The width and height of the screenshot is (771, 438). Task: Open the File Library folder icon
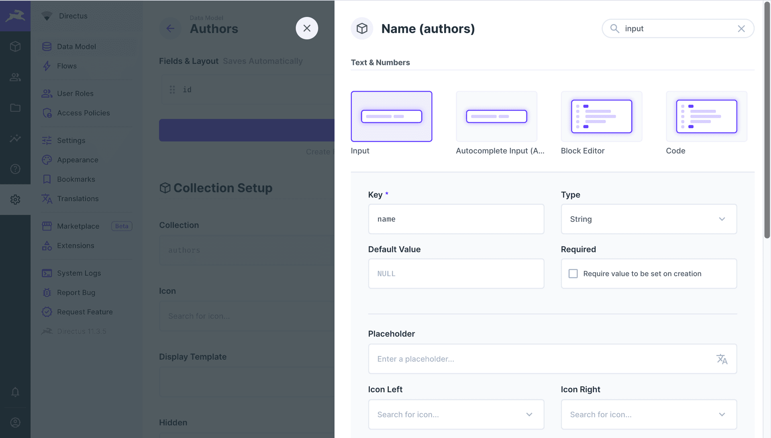15,108
